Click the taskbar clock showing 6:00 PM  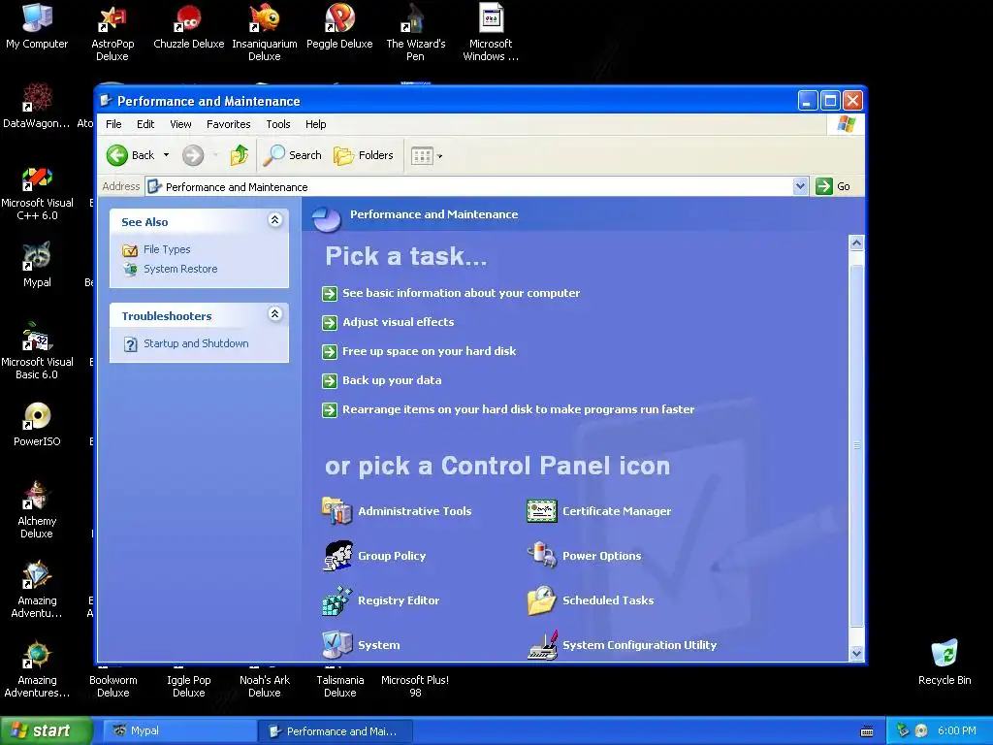coord(956,730)
